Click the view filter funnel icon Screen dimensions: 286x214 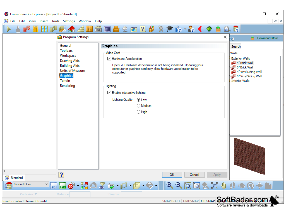pos(102,186)
